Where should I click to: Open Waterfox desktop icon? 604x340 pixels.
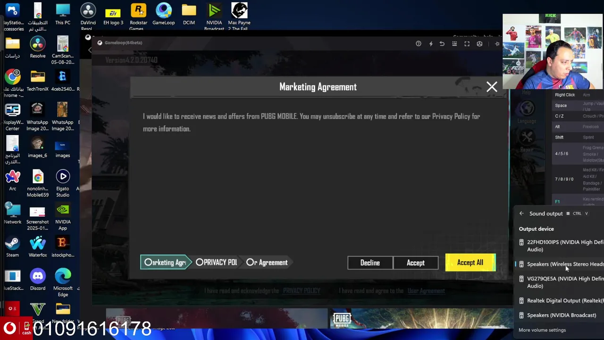(x=38, y=247)
